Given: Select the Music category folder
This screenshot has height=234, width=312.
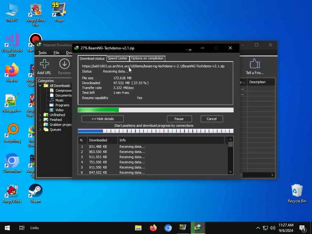Looking at the screenshot, I should click(56, 100).
